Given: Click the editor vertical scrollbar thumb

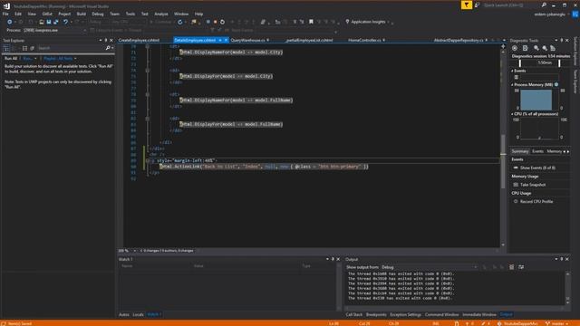Looking at the screenshot, I should [x=503, y=161].
